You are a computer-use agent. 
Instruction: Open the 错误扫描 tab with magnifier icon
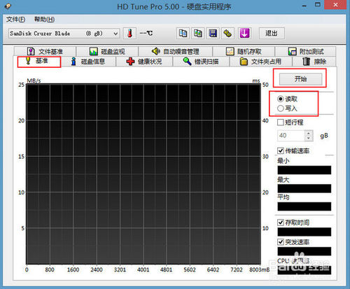pos(201,62)
